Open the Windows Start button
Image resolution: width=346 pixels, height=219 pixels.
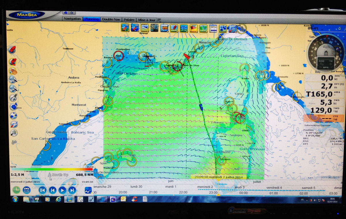click(15, 199)
